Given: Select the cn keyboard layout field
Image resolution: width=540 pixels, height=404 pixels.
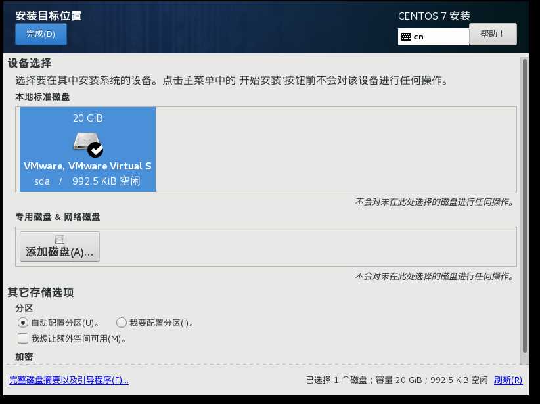Looking at the screenshot, I should pyautogui.click(x=433, y=37).
